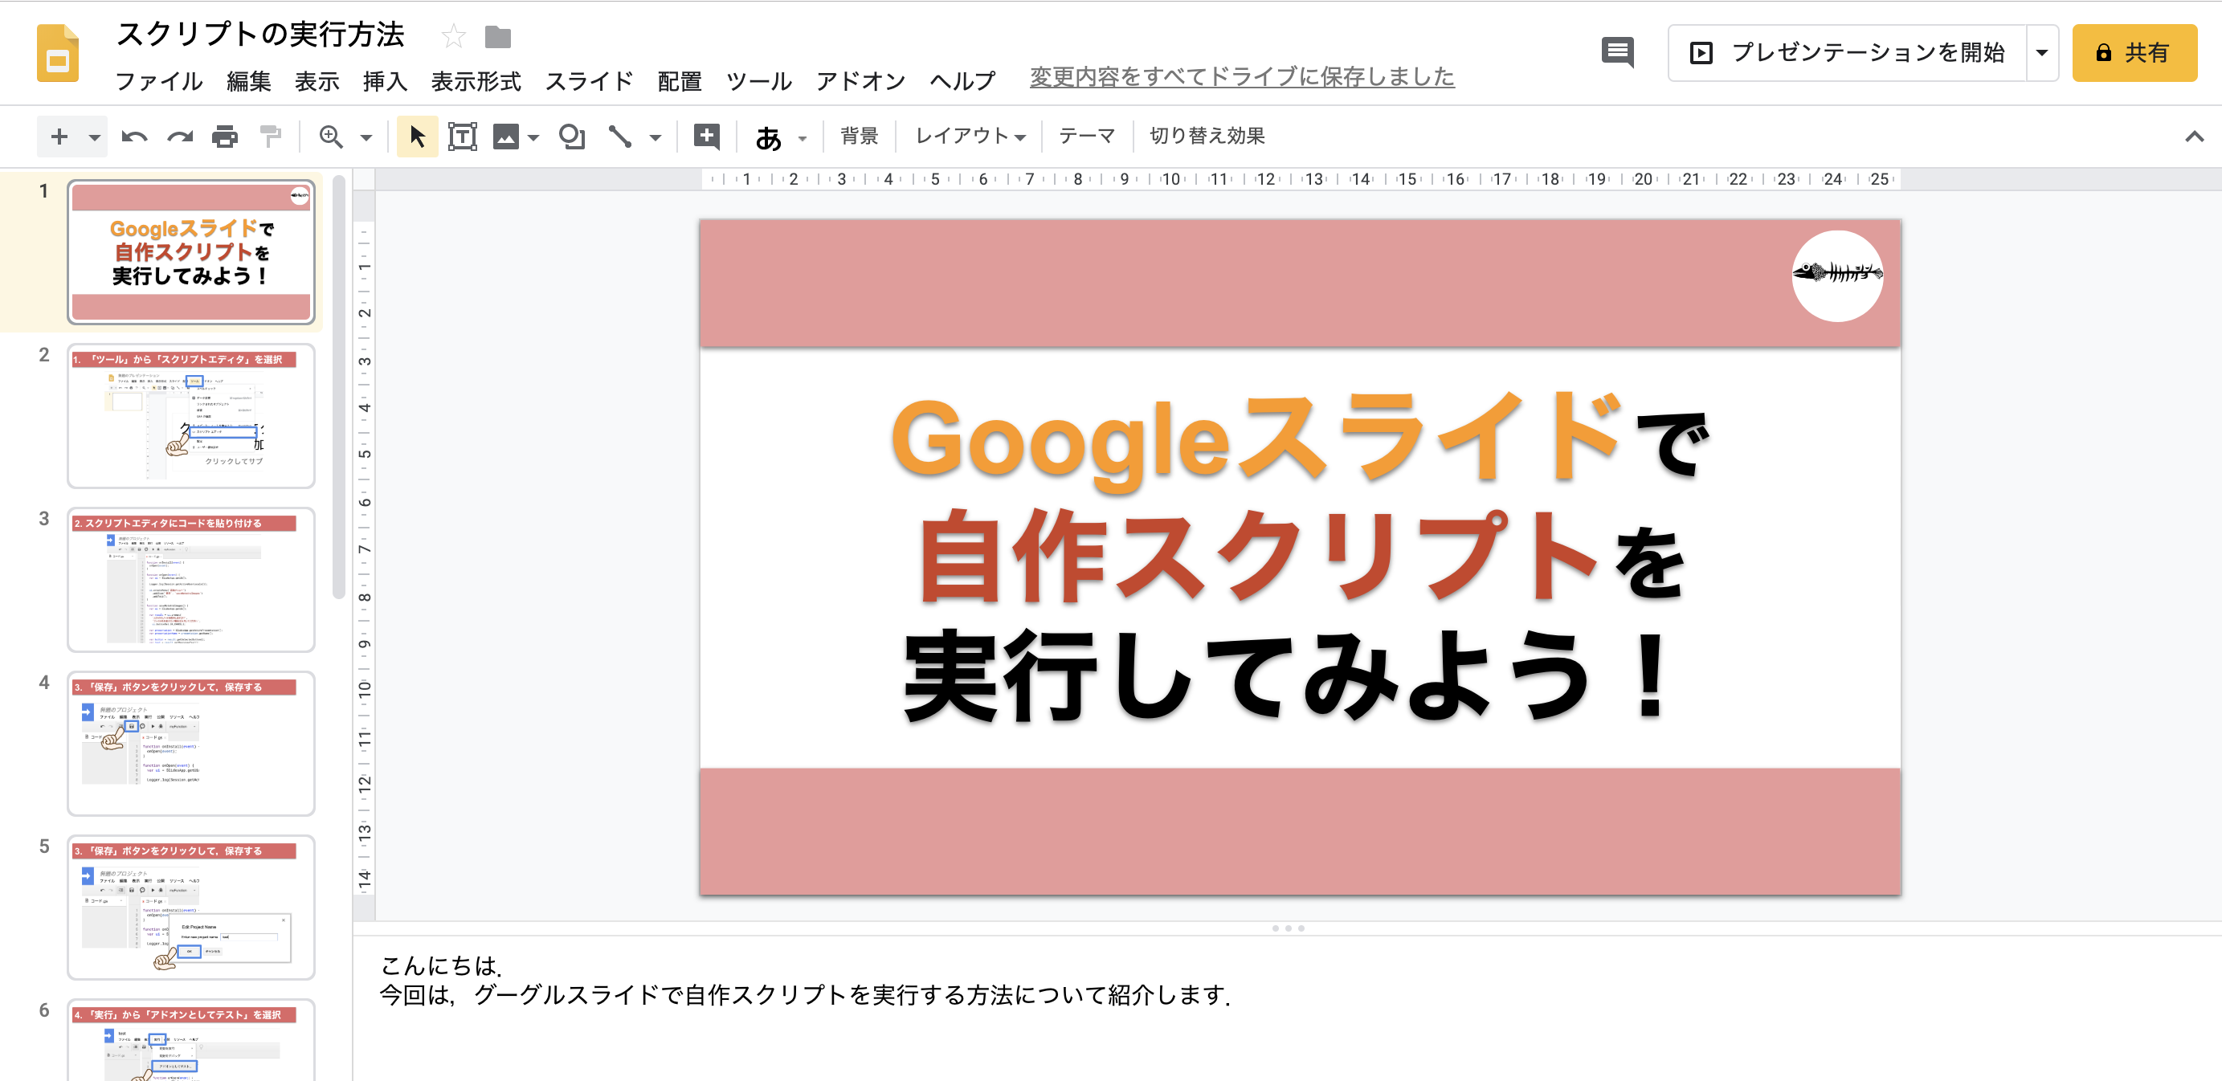Expand the new slide dropdown arrow
The height and width of the screenshot is (1081, 2222).
pyautogui.click(x=94, y=137)
